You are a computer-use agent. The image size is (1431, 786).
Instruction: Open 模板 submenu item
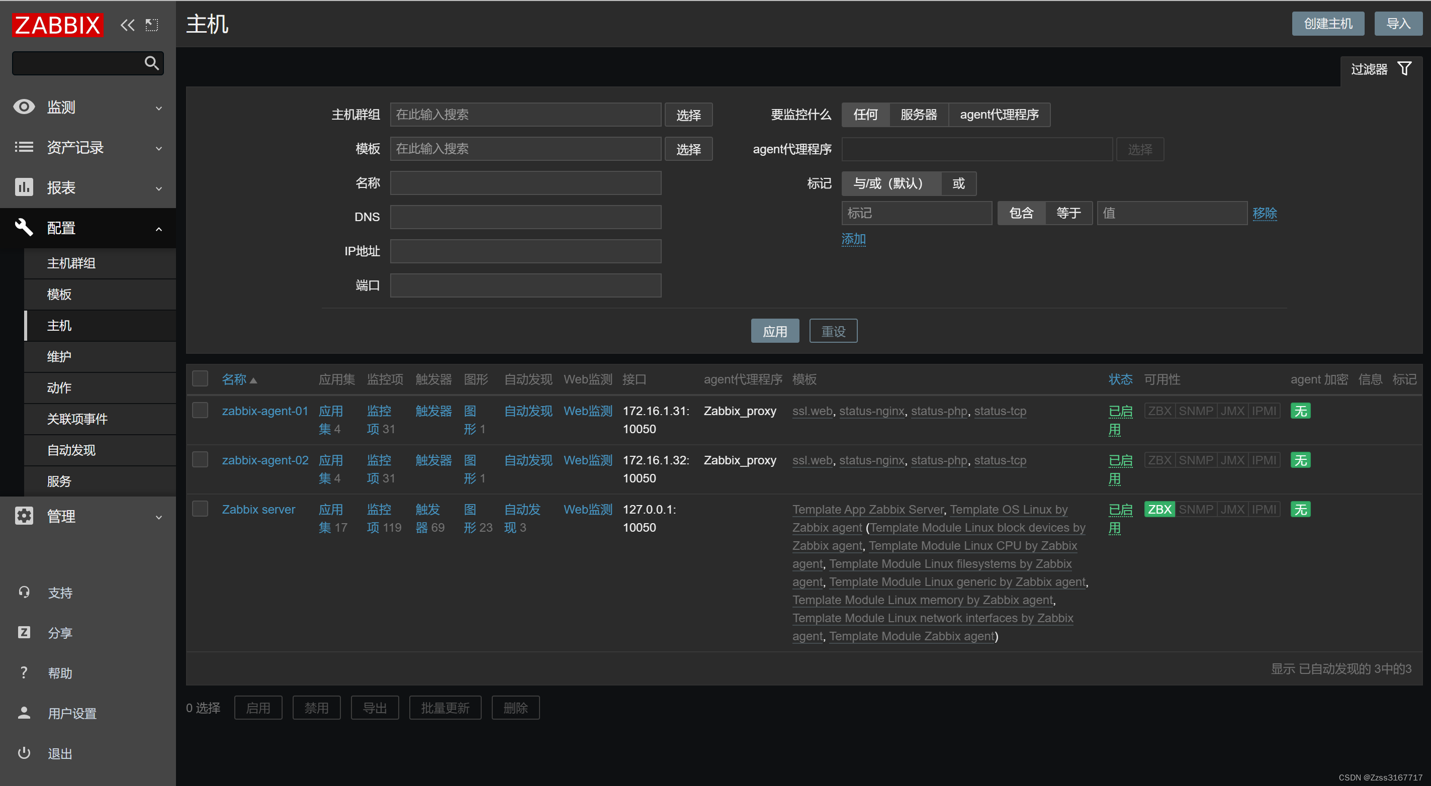tap(101, 294)
